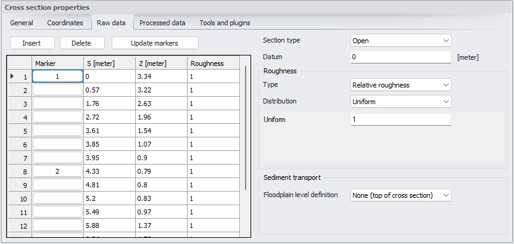Click the Roughness column header
The image size is (514, 244).
(213, 63)
